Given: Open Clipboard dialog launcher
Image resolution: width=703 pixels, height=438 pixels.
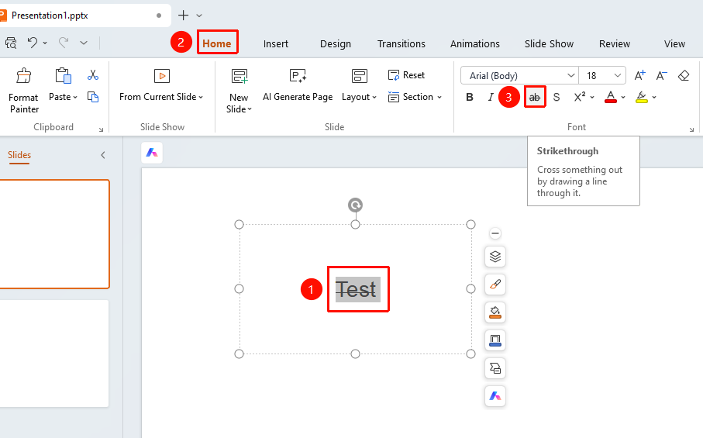Looking at the screenshot, I should (x=101, y=129).
